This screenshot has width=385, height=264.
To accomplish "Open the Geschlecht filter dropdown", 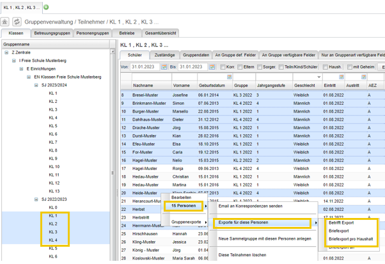I will 318,77.
